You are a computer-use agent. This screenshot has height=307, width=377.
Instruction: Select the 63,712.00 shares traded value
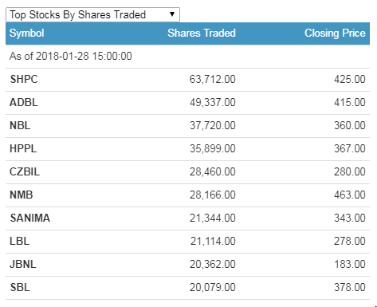tap(212, 79)
